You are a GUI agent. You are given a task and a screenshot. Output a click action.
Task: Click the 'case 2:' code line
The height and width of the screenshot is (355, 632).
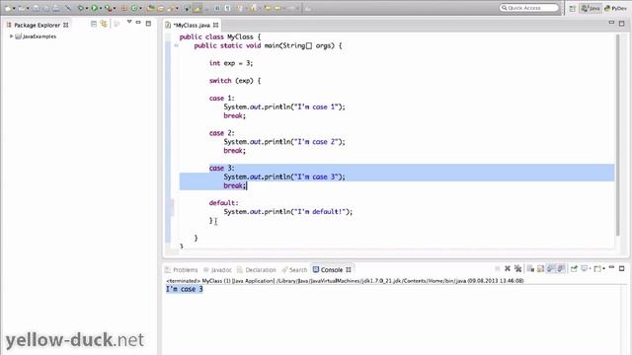(x=221, y=133)
